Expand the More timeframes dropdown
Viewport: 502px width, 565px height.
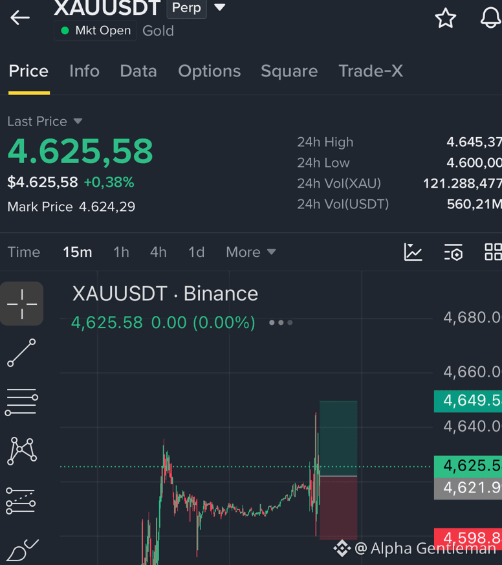250,252
